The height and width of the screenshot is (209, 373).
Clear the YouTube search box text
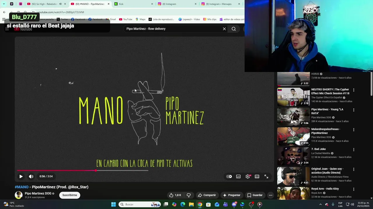[224, 29]
